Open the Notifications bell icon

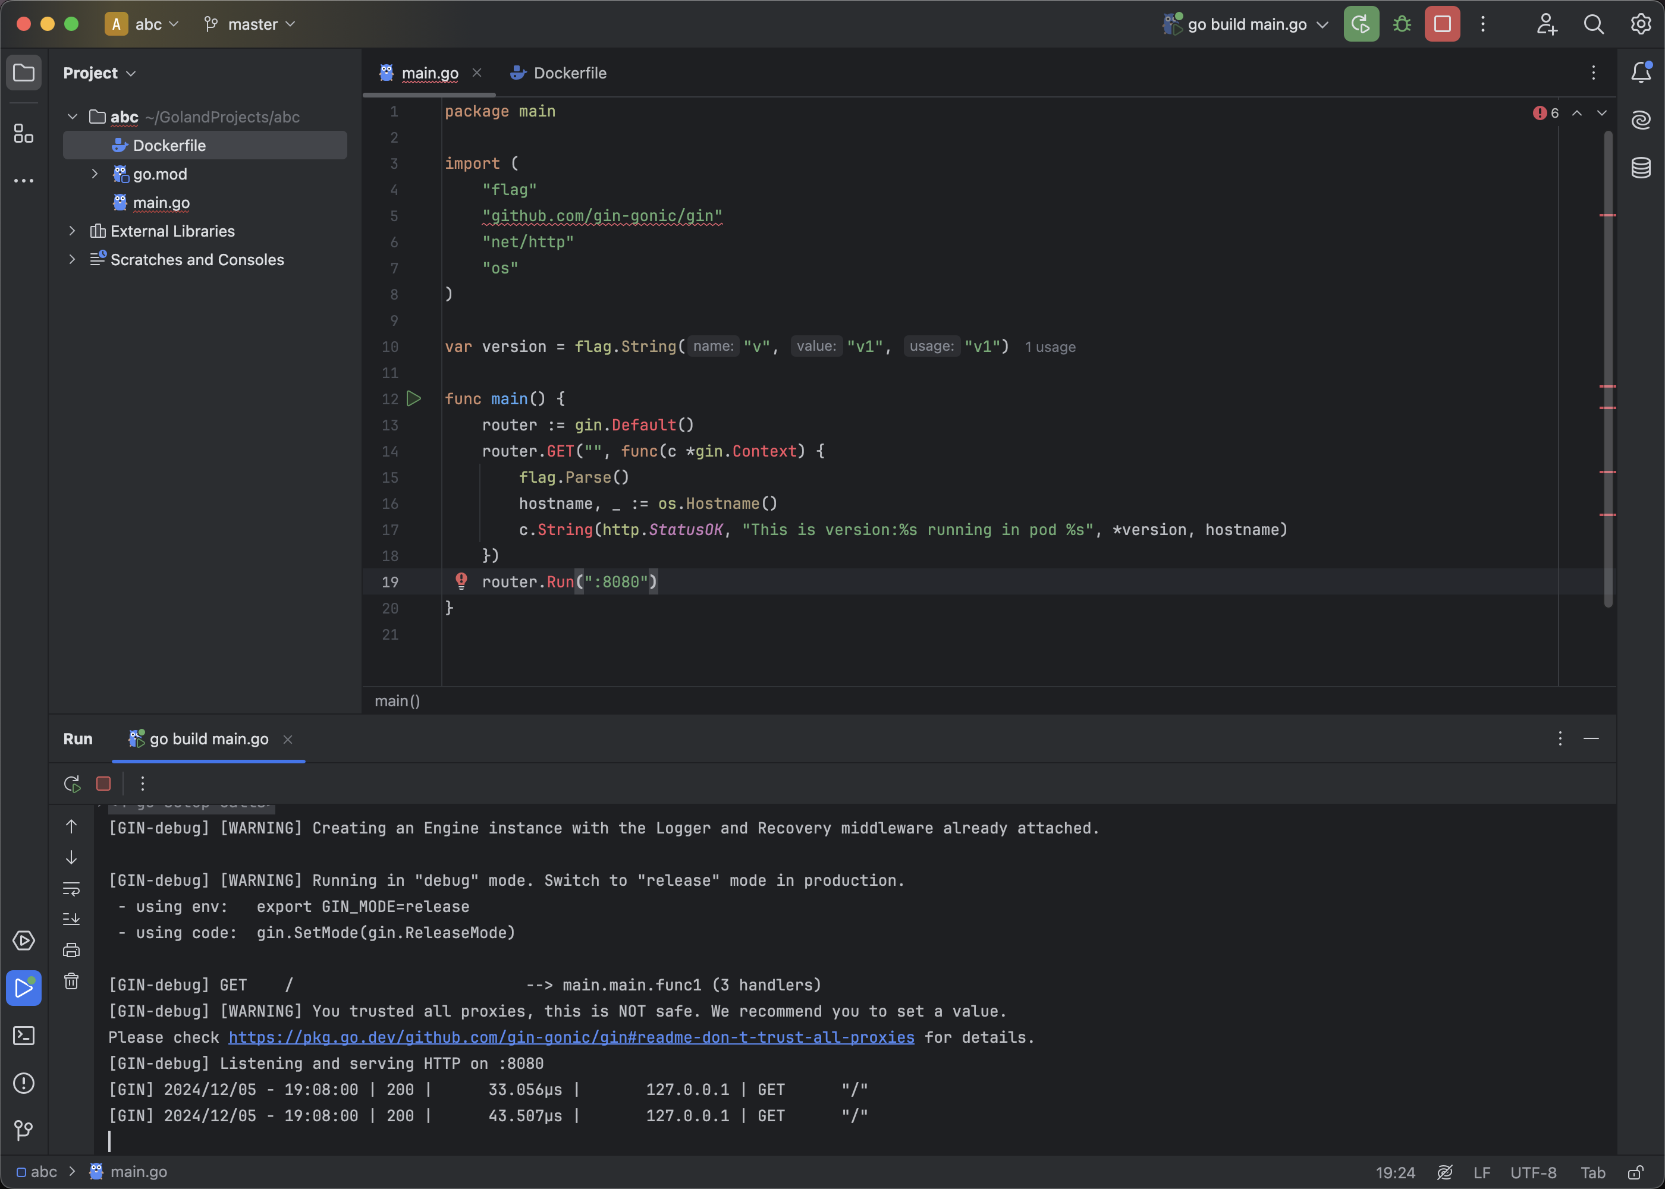pyautogui.click(x=1641, y=72)
